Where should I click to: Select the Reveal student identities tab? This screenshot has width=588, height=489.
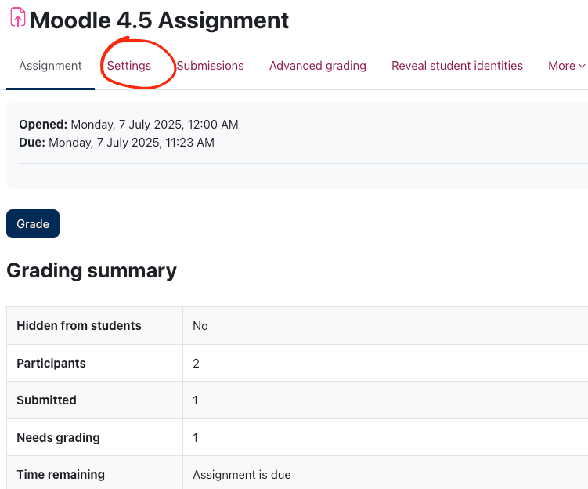[456, 66]
